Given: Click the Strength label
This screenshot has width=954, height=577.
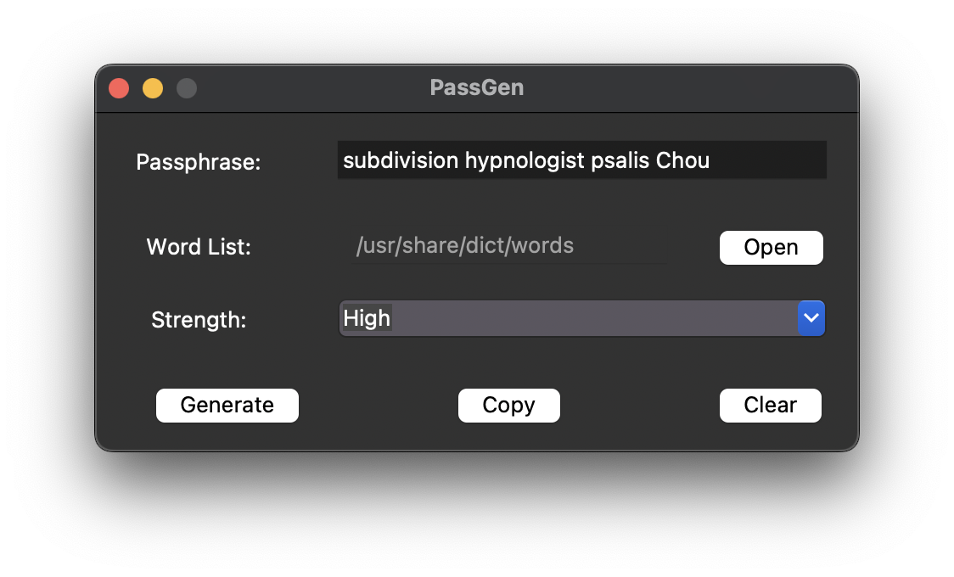Looking at the screenshot, I should point(199,320).
